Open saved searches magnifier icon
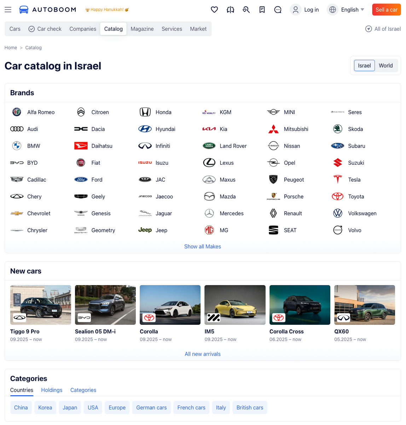406x425 pixels. 246,10
